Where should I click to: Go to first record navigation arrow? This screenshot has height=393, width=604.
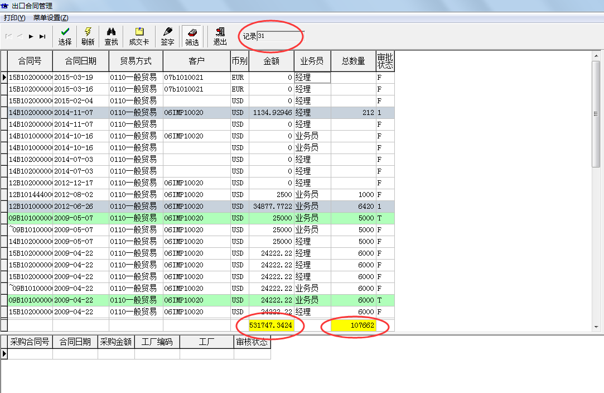coord(8,36)
